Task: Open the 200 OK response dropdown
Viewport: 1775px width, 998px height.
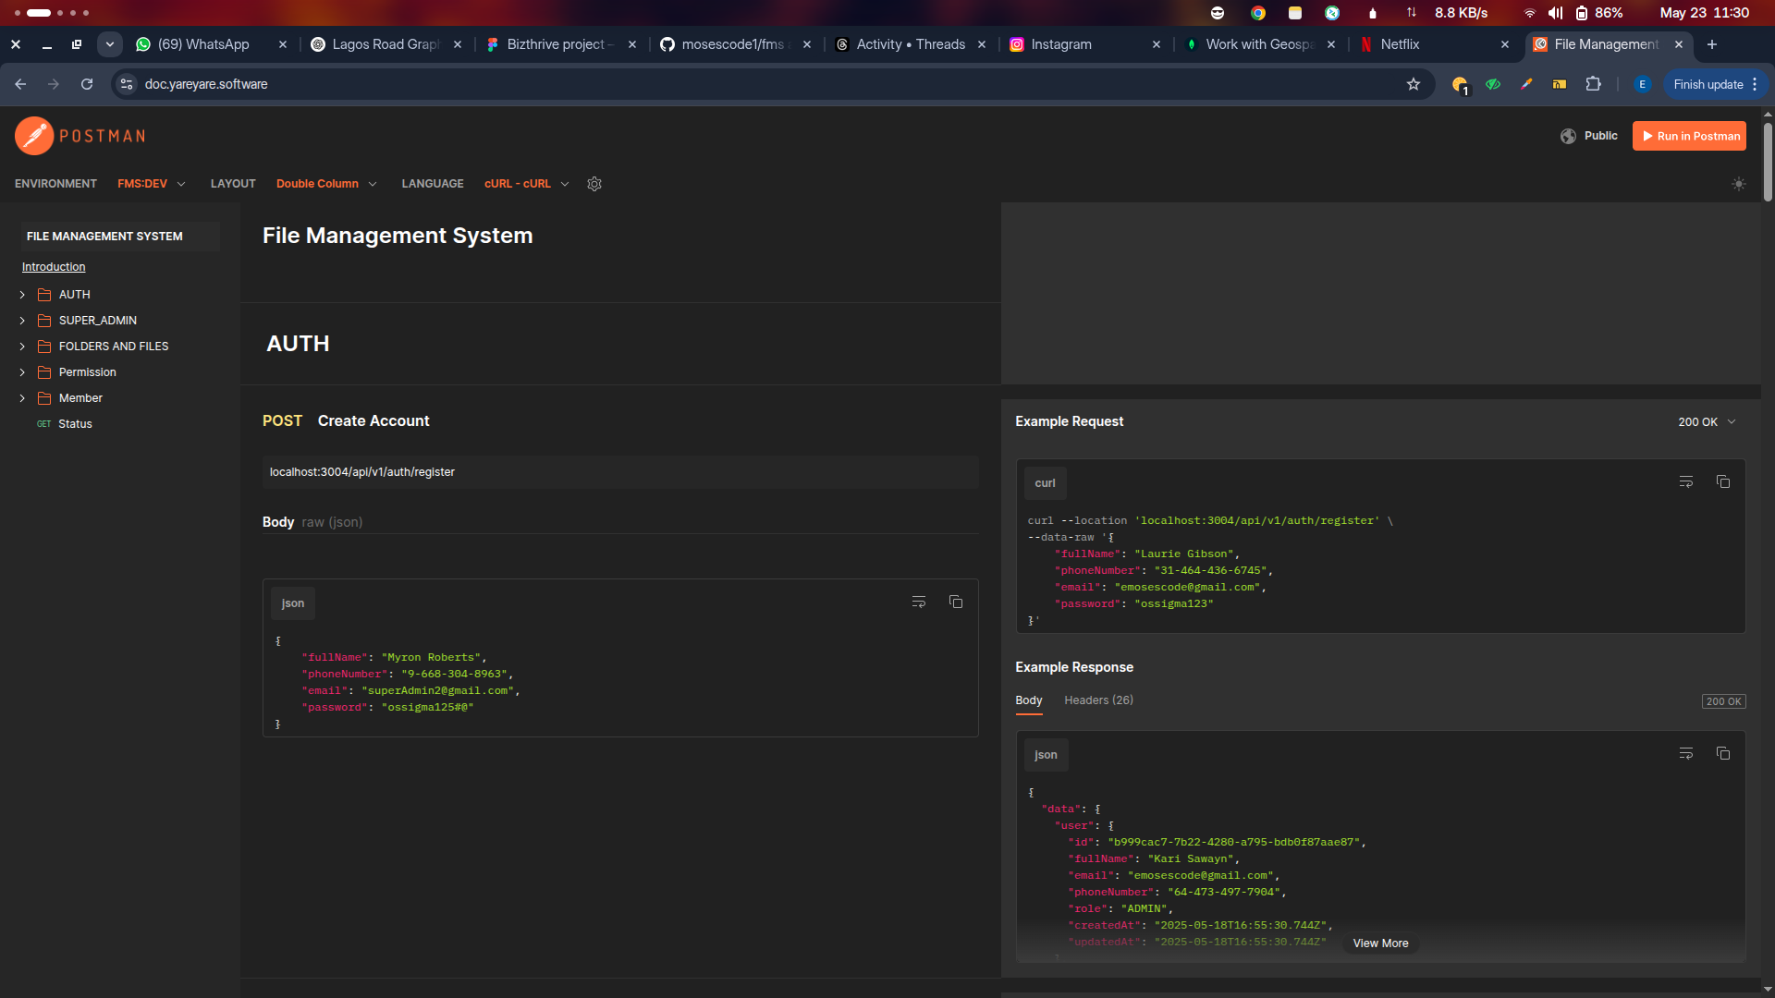Action: click(x=1706, y=421)
